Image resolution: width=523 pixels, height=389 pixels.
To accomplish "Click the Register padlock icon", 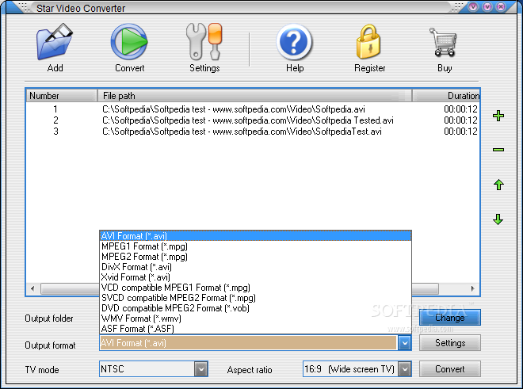I will pyautogui.click(x=368, y=42).
